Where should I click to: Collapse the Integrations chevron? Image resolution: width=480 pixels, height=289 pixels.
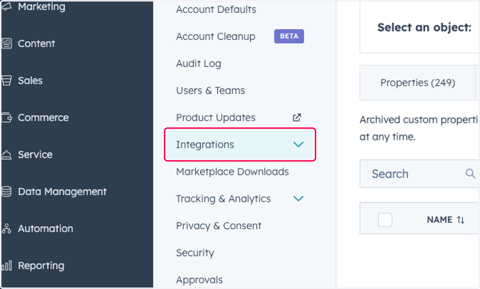coord(298,144)
